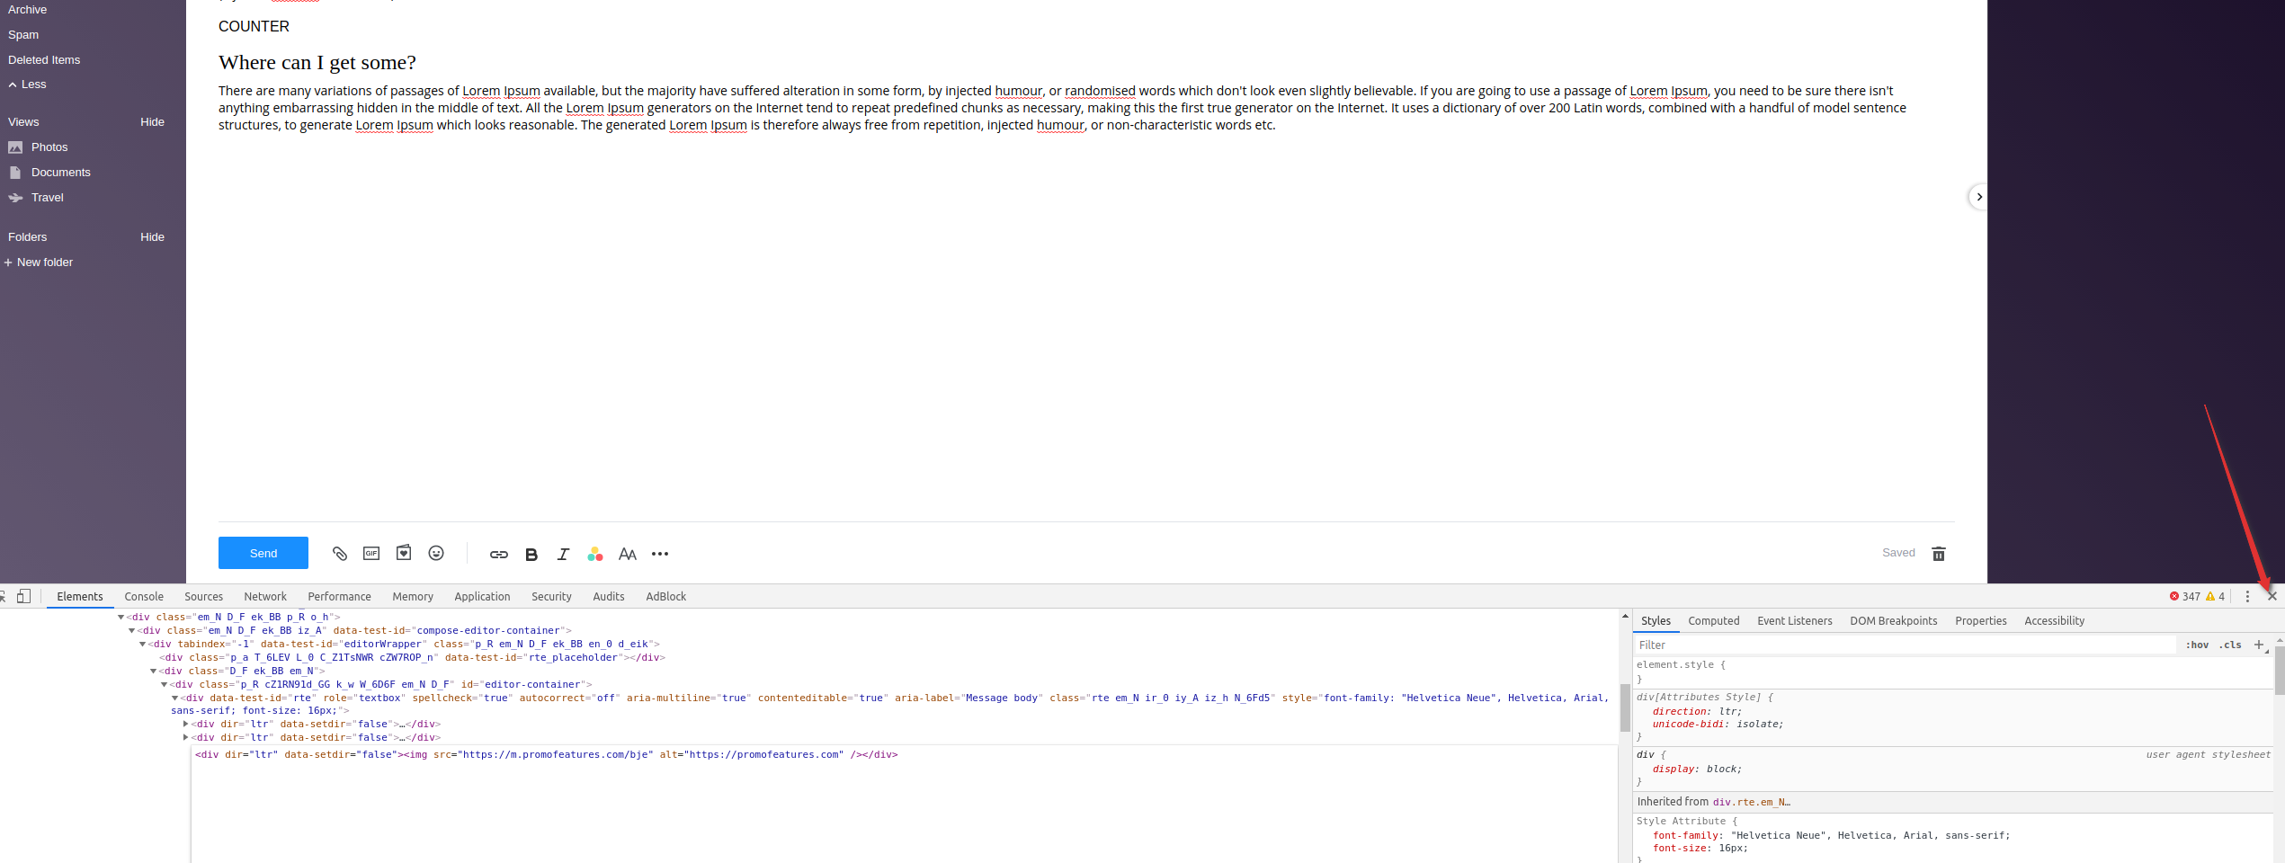Open the AdBlock tab

(x=665, y=597)
